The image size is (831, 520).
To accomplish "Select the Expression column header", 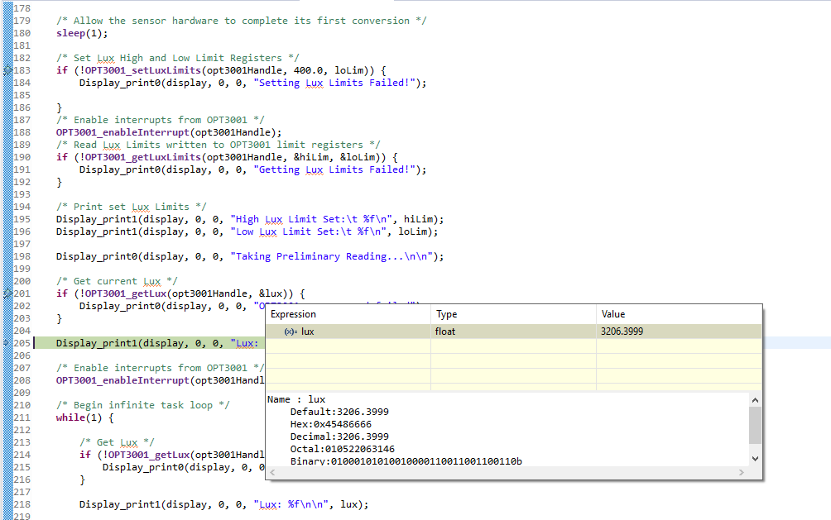I will click(293, 314).
